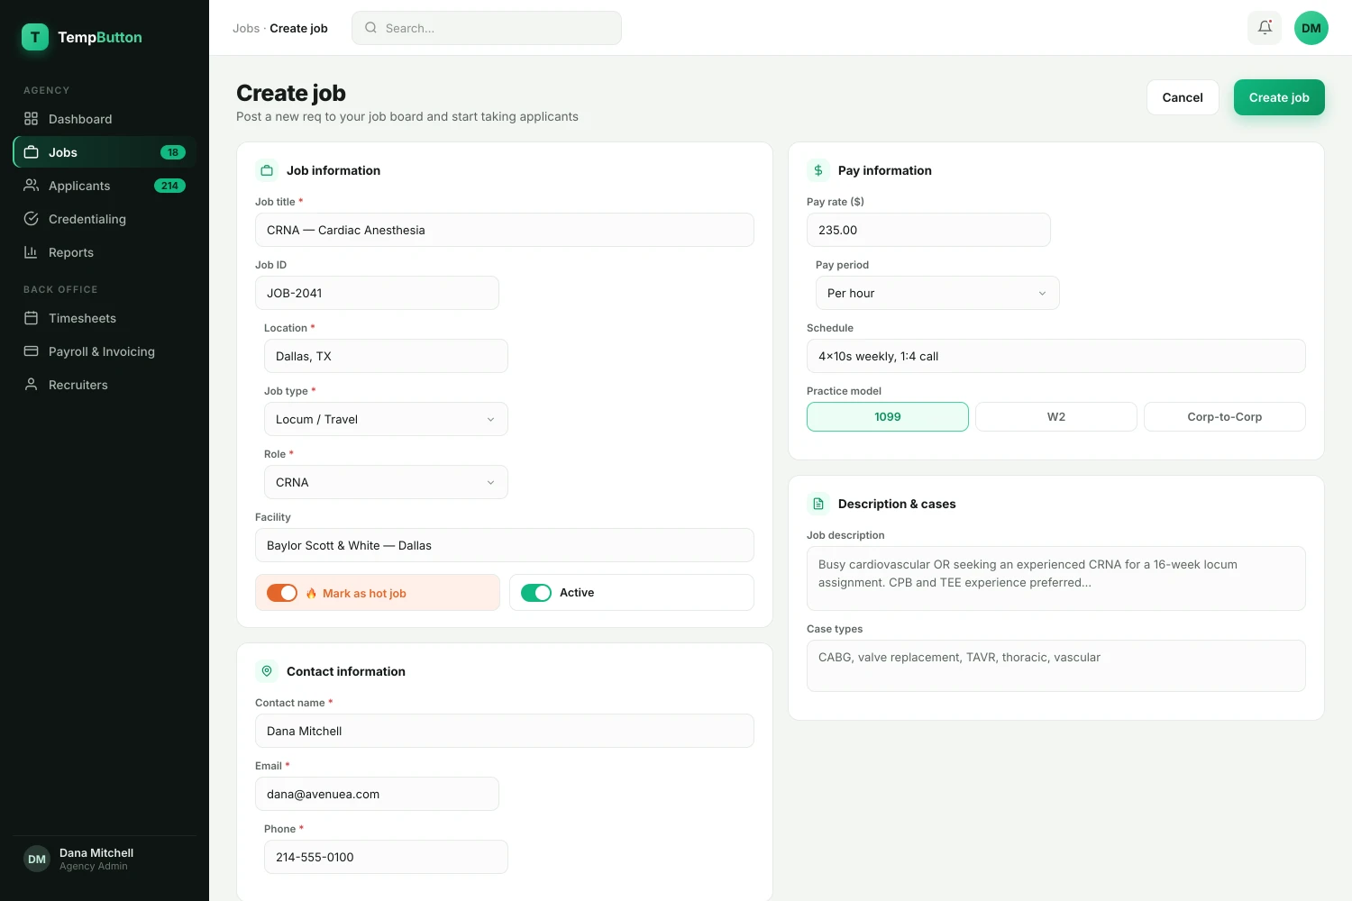Viewport: 1352px width, 901px height.
Task: Click the Payroll & Invoicing card icon
Action: tap(31, 351)
